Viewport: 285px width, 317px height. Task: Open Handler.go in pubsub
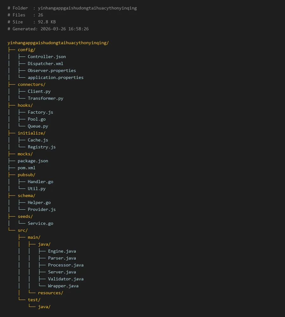[40, 182]
